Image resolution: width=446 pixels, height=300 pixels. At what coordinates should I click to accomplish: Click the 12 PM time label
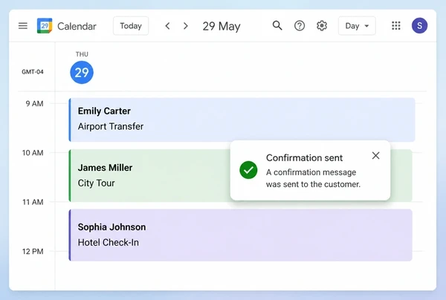[x=33, y=252]
